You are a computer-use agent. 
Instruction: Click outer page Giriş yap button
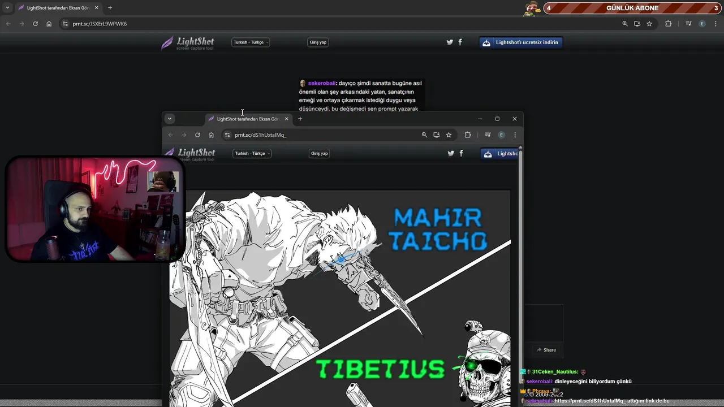[318, 42]
